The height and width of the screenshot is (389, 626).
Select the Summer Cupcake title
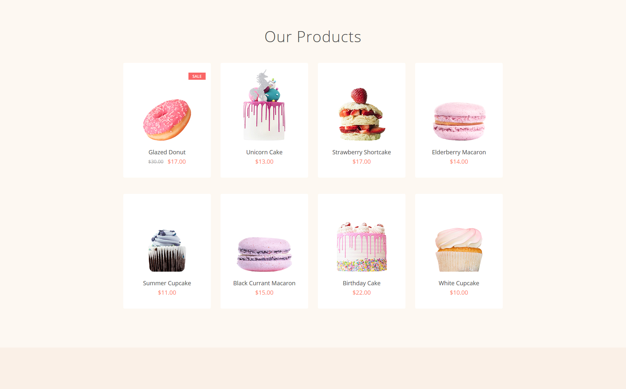point(167,283)
